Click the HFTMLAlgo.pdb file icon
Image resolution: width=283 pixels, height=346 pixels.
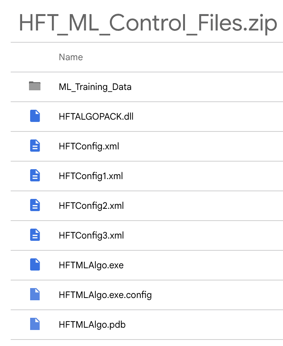(x=35, y=324)
